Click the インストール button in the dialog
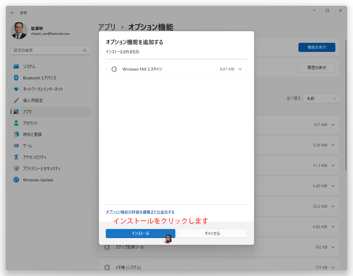Image resolution: width=353 pixels, height=276 pixels. click(140, 233)
